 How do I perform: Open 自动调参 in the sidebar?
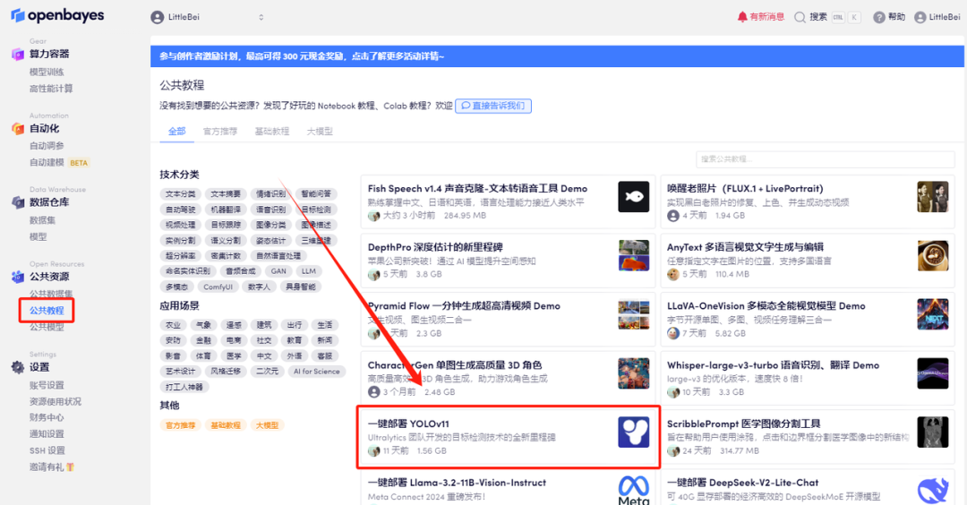point(47,146)
